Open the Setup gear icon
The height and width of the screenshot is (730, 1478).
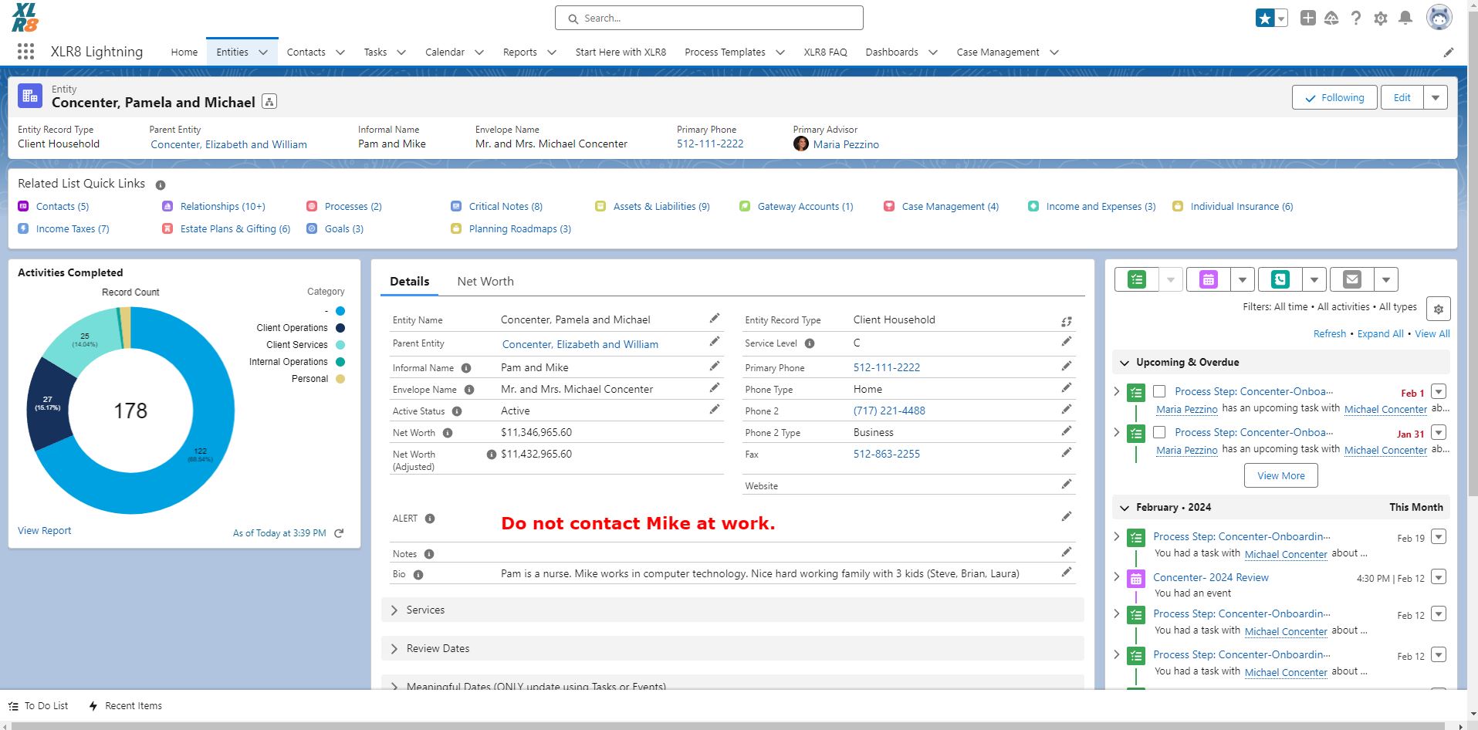1381,19
